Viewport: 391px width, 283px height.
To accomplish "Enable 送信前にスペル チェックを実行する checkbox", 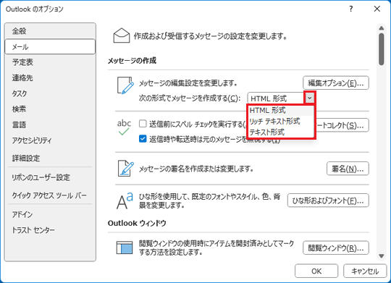I will [143, 124].
